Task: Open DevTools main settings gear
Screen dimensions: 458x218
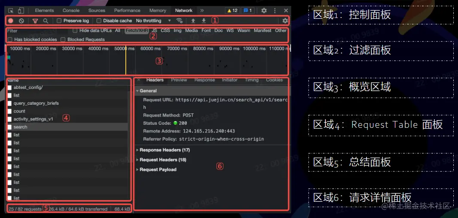Action: [264, 11]
